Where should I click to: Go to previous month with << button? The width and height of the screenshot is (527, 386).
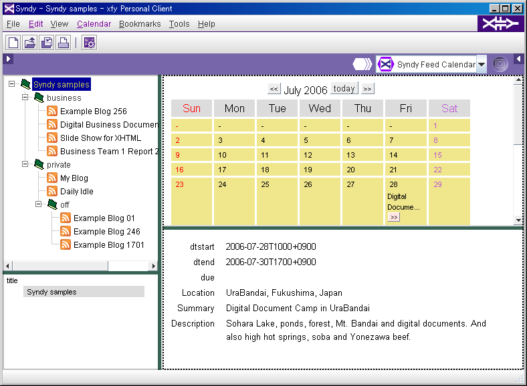tap(274, 89)
